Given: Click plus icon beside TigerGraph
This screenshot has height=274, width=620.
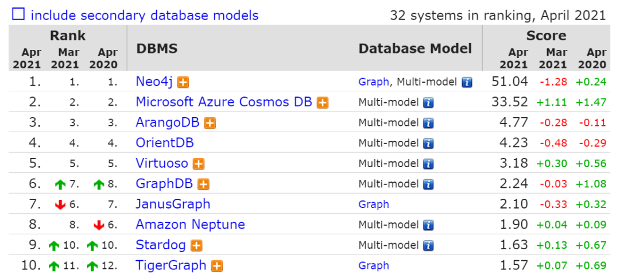Looking at the screenshot, I should pyautogui.click(x=217, y=266).
